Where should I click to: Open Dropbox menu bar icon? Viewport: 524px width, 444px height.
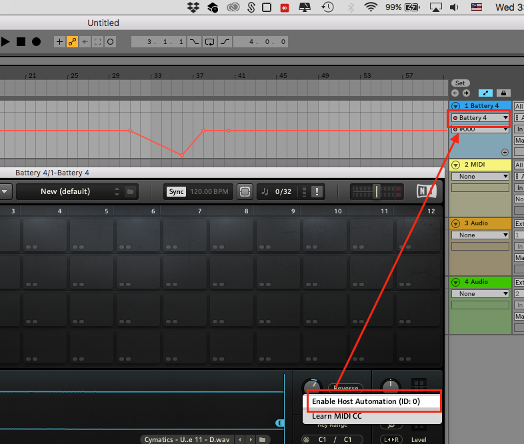193,7
